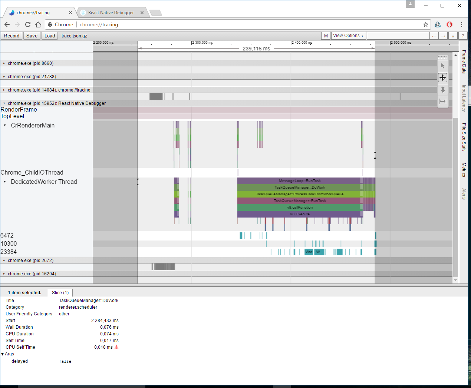Close the chrome://tracing tab
The width and height of the screenshot is (471, 388).
[x=70, y=13]
